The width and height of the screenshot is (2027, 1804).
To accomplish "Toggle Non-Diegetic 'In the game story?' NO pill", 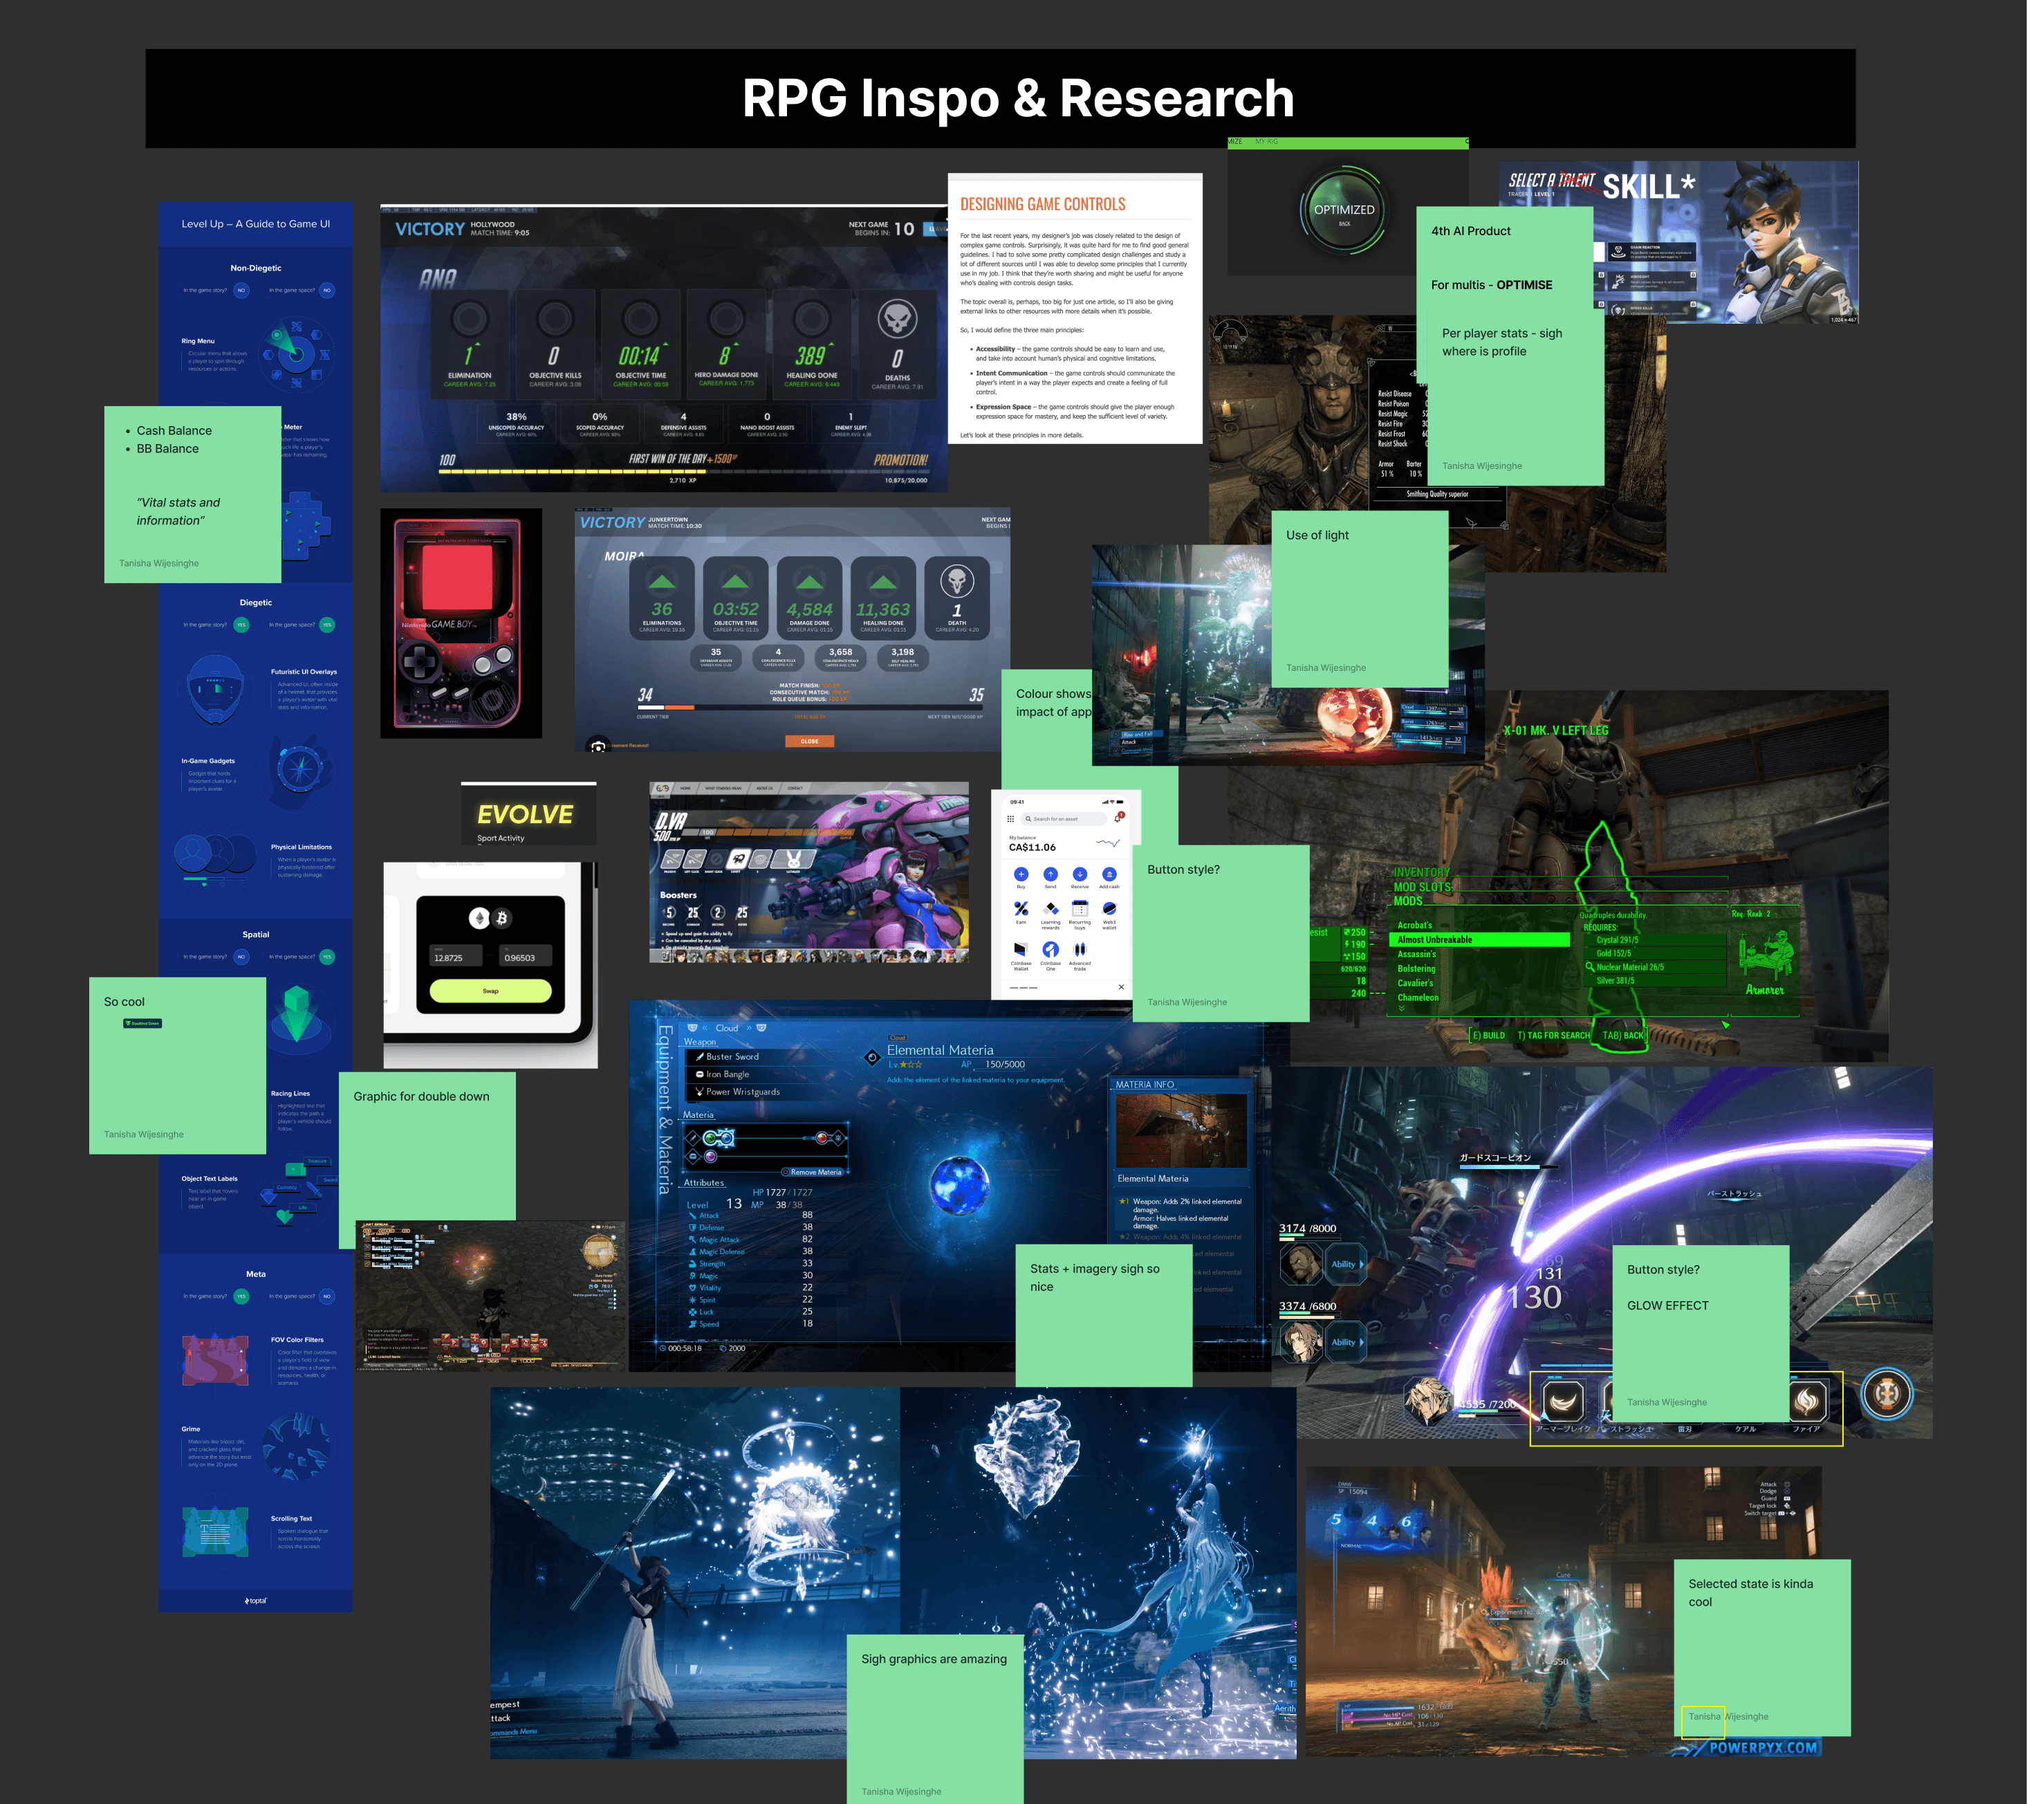I will point(241,291).
